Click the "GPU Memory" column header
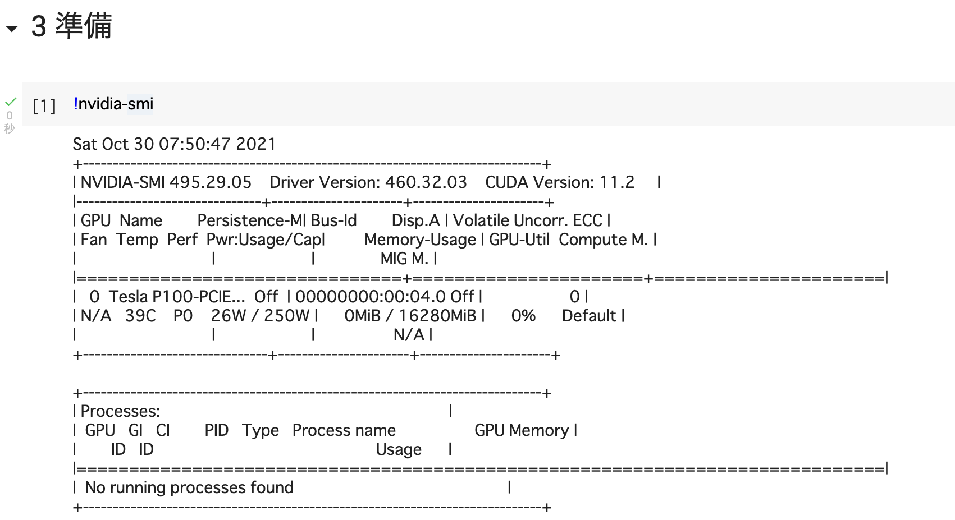 pos(522,430)
